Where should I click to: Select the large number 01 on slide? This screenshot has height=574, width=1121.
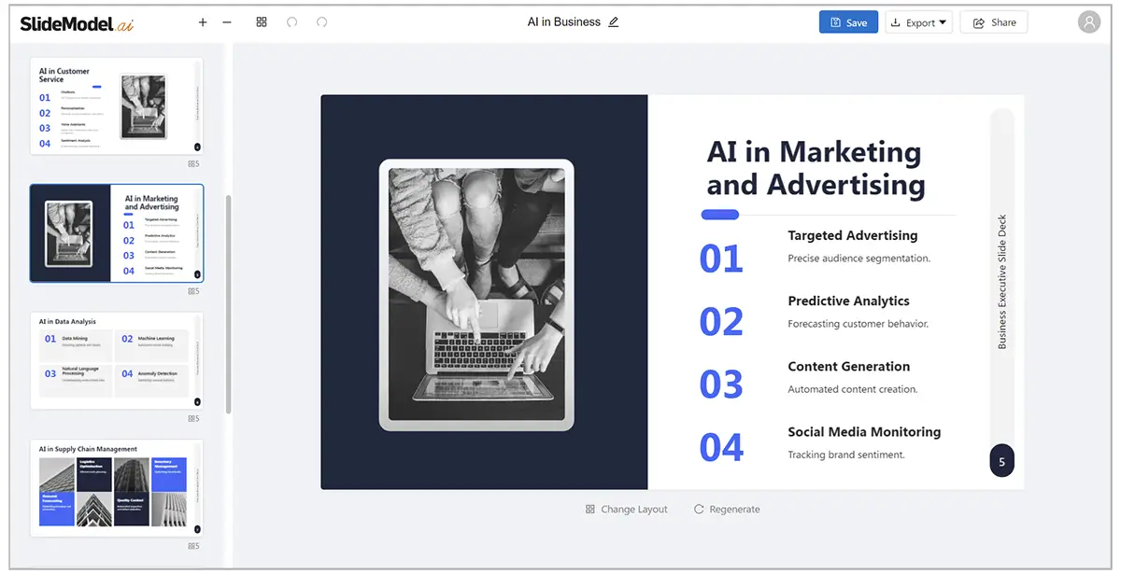(x=721, y=259)
